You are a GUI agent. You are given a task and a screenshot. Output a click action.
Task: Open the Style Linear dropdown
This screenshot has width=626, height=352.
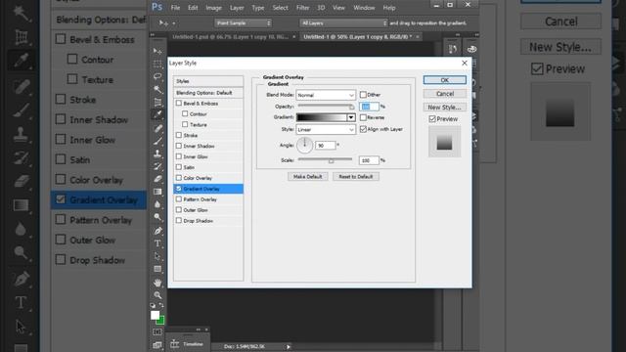326,129
